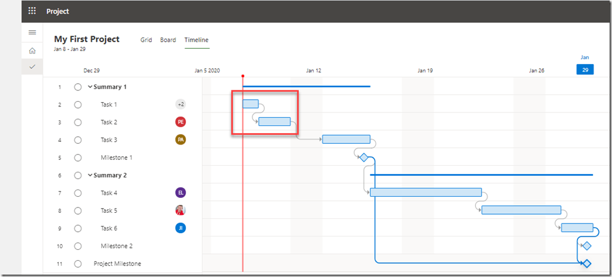Open the checkmark projects icon in sidebar

(32, 67)
